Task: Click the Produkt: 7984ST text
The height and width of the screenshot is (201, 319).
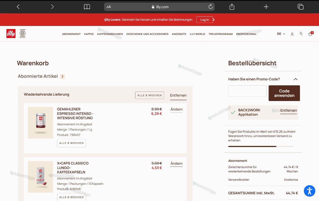Action: [x=69, y=135]
